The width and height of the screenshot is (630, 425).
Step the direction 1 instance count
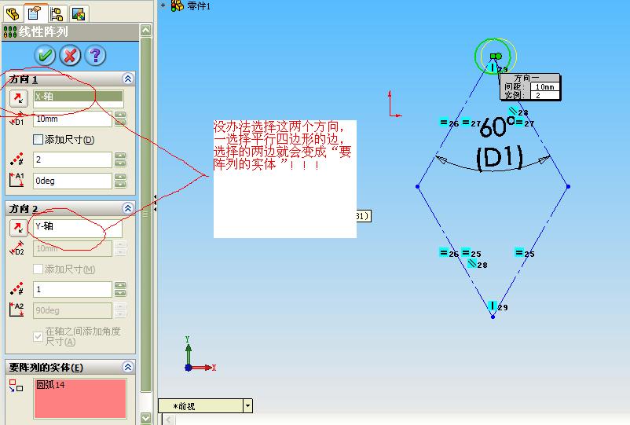pyautogui.click(x=120, y=160)
